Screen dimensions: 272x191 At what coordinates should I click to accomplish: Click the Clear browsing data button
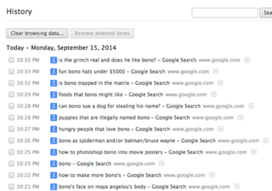pos(37,33)
